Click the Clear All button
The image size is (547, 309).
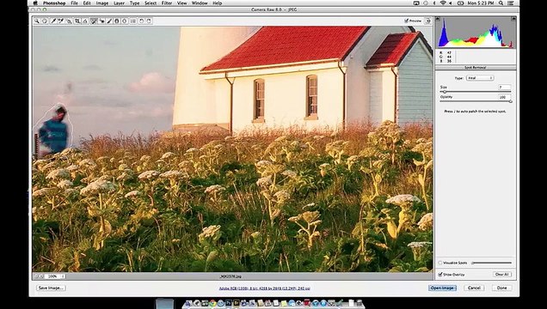pyautogui.click(x=502, y=275)
